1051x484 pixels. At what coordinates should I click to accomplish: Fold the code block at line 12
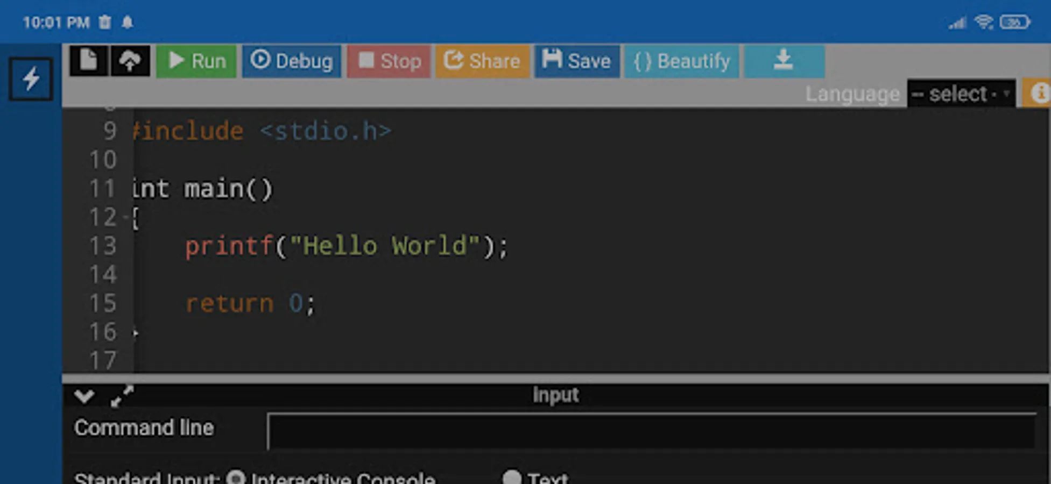click(x=126, y=217)
